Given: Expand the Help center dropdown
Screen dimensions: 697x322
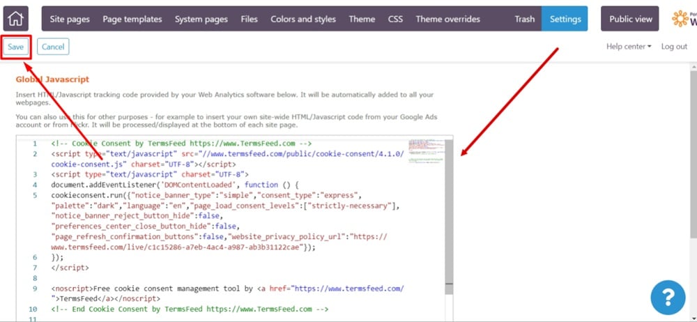Looking at the screenshot, I should (x=629, y=47).
